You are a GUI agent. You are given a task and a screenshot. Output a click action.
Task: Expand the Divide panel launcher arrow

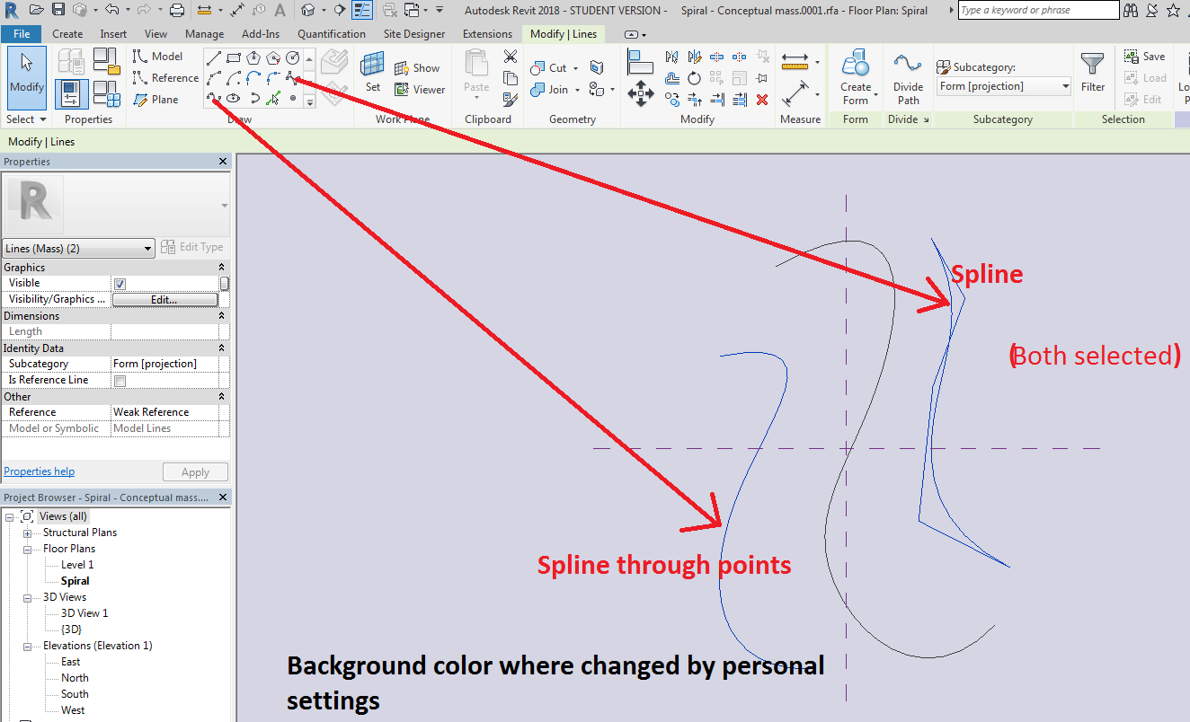(x=924, y=120)
